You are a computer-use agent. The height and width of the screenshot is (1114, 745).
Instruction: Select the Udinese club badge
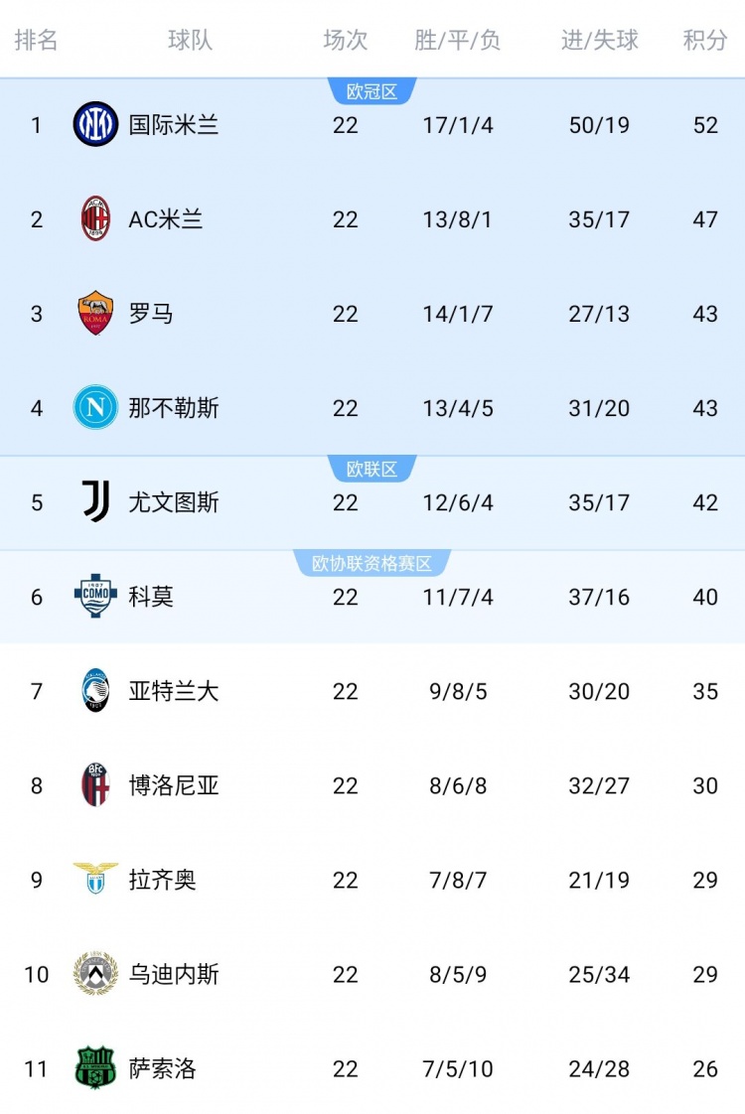(95, 974)
